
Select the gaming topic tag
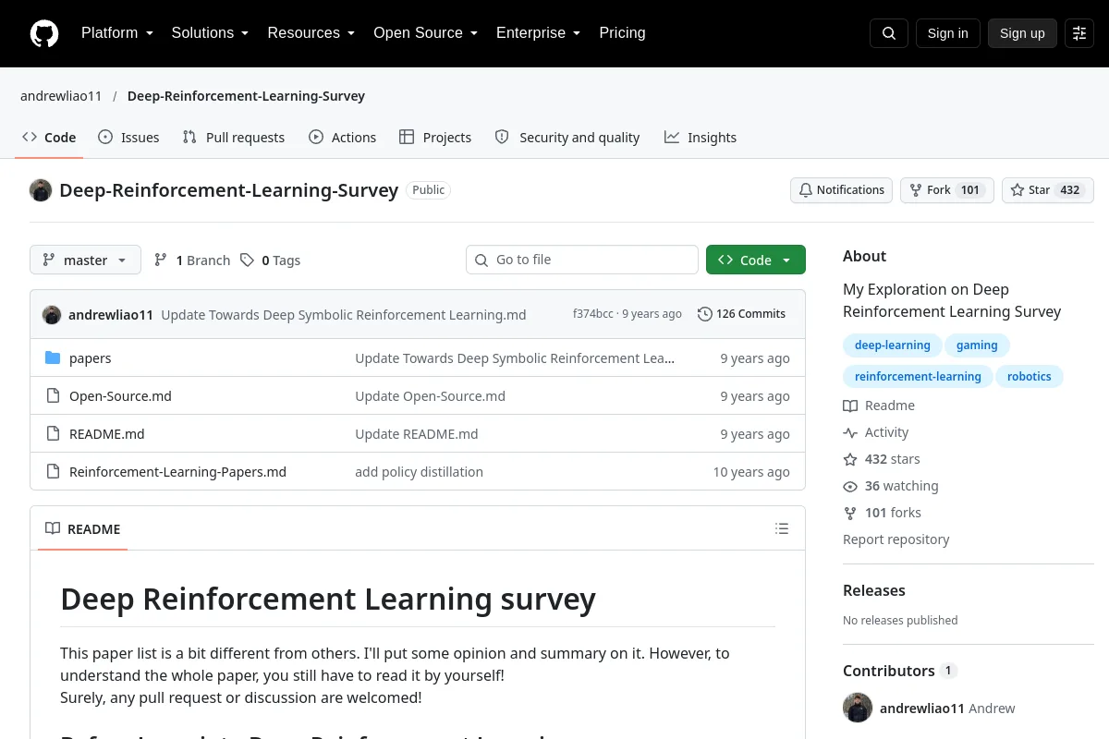[977, 345]
